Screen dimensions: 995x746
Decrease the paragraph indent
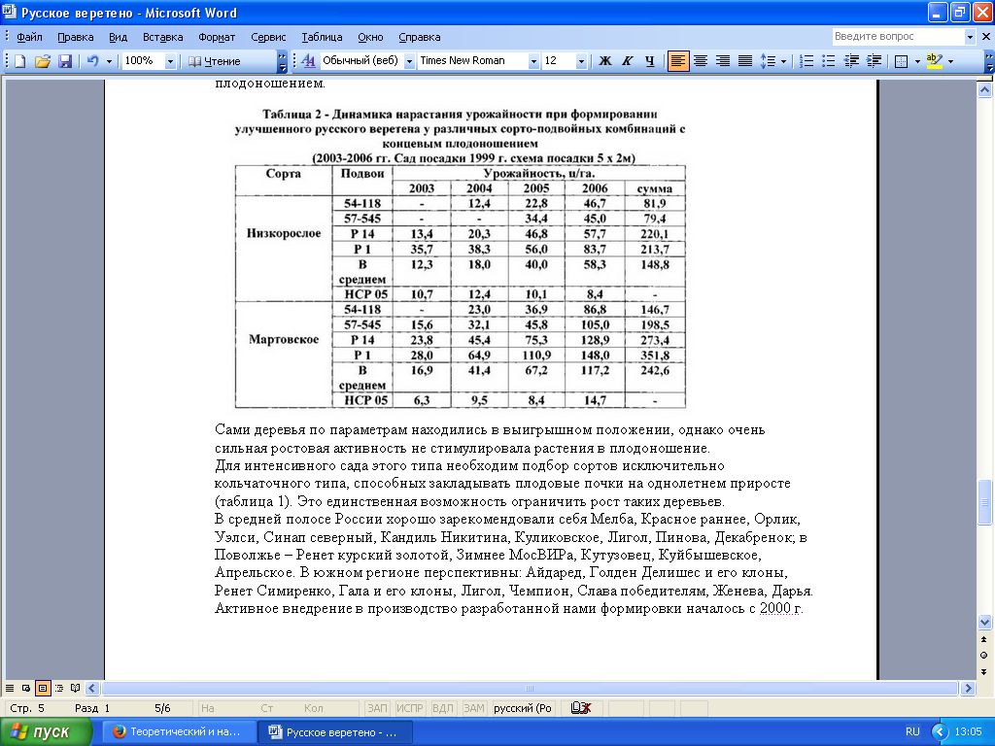851,61
